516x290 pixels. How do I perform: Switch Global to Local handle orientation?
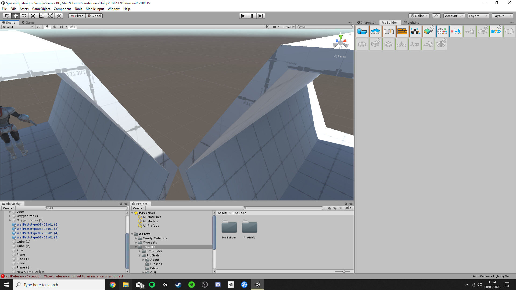coord(94,16)
